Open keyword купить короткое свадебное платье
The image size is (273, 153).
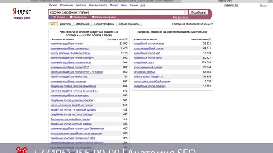click(70, 53)
